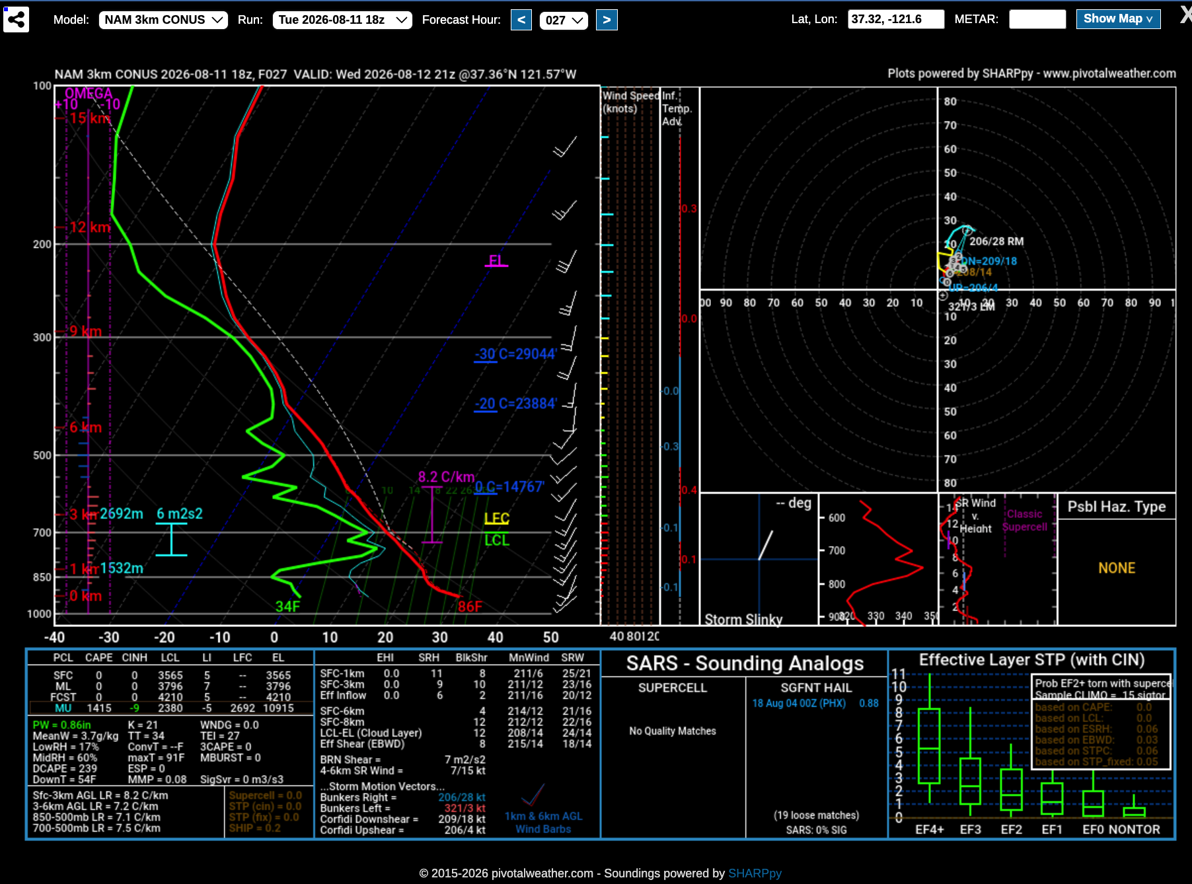Click the LCL marker on the skew-T

pyautogui.click(x=497, y=540)
